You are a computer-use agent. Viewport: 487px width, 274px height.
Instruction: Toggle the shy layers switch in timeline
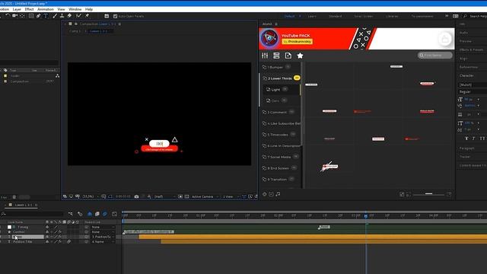[90, 214]
